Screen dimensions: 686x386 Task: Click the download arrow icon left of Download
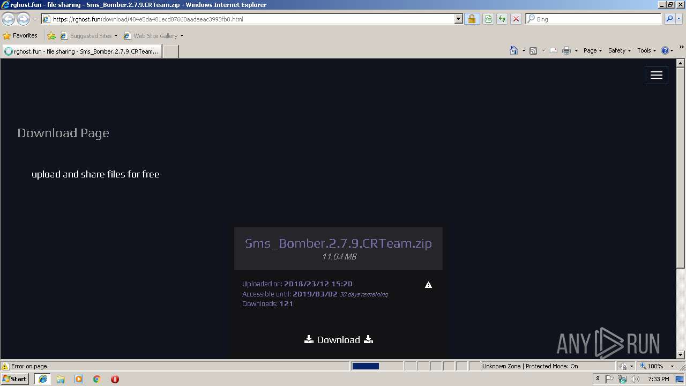[x=309, y=339]
